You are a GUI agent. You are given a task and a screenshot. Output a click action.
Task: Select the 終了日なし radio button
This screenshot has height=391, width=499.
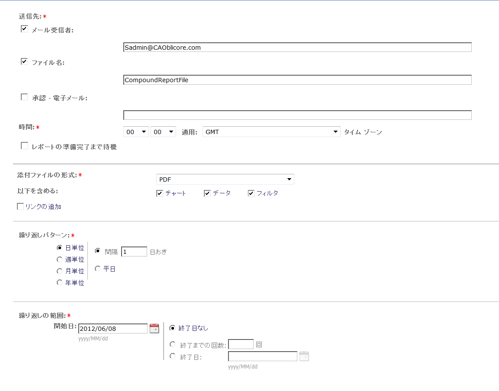click(x=173, y=328)
